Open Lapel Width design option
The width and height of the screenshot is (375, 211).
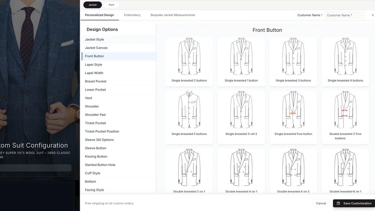click(119, 73)
